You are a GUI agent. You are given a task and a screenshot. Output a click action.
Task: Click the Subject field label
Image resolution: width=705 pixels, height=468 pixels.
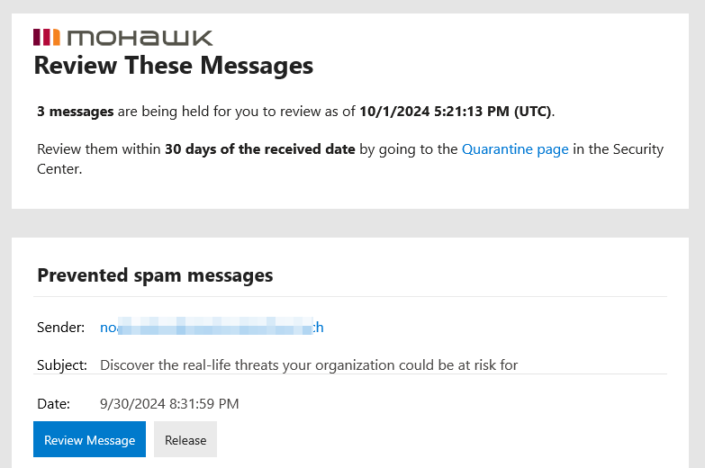[x=62, y=364]
